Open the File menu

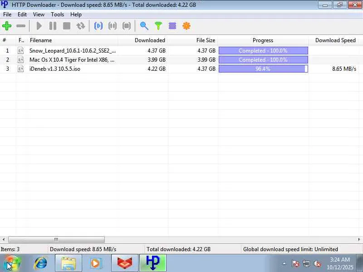pos(7,15)
